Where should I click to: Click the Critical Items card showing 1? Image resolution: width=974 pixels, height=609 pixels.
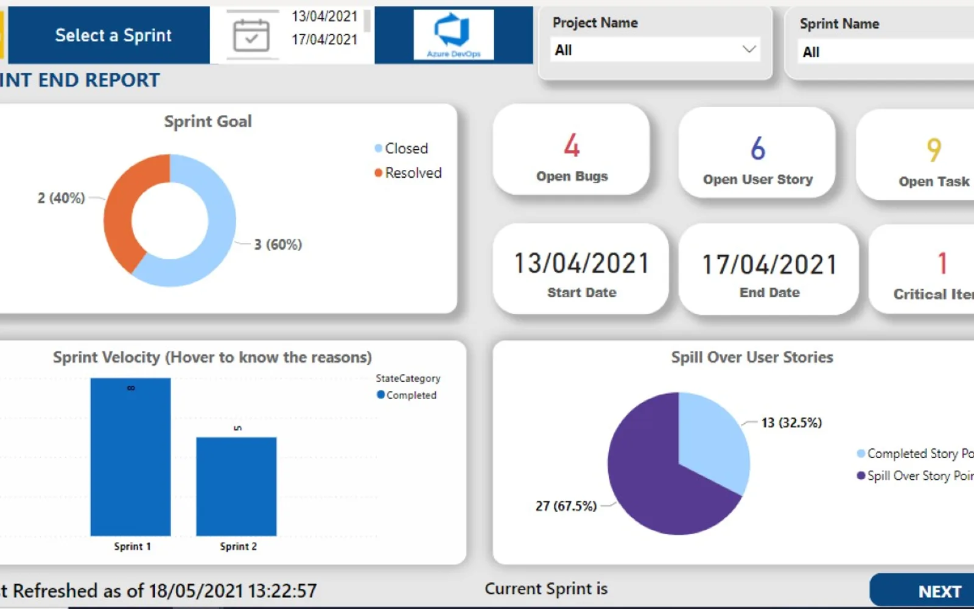[922, 270]
